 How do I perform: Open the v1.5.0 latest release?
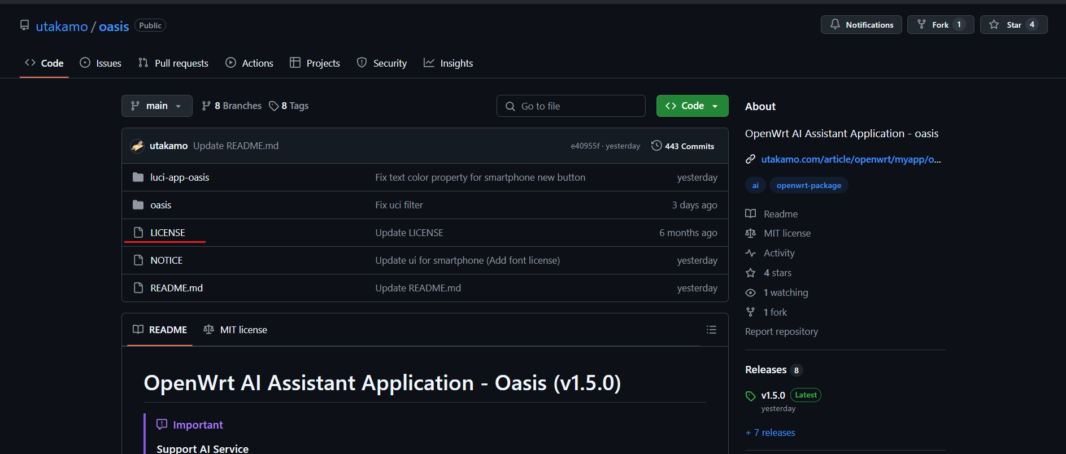pyautogui.click(x=773, y=395)
